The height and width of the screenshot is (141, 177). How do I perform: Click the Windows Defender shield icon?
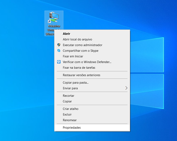(59, 62)
